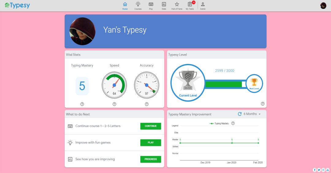Click CONTINUE to resume course
The width and height of the screenshot is (331, 173).
pyautogui.click(x=151, y=126)
